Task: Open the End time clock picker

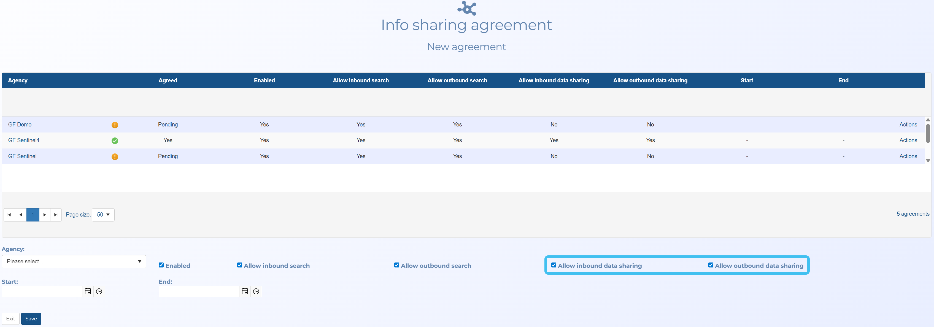Action: click(256, 291)
